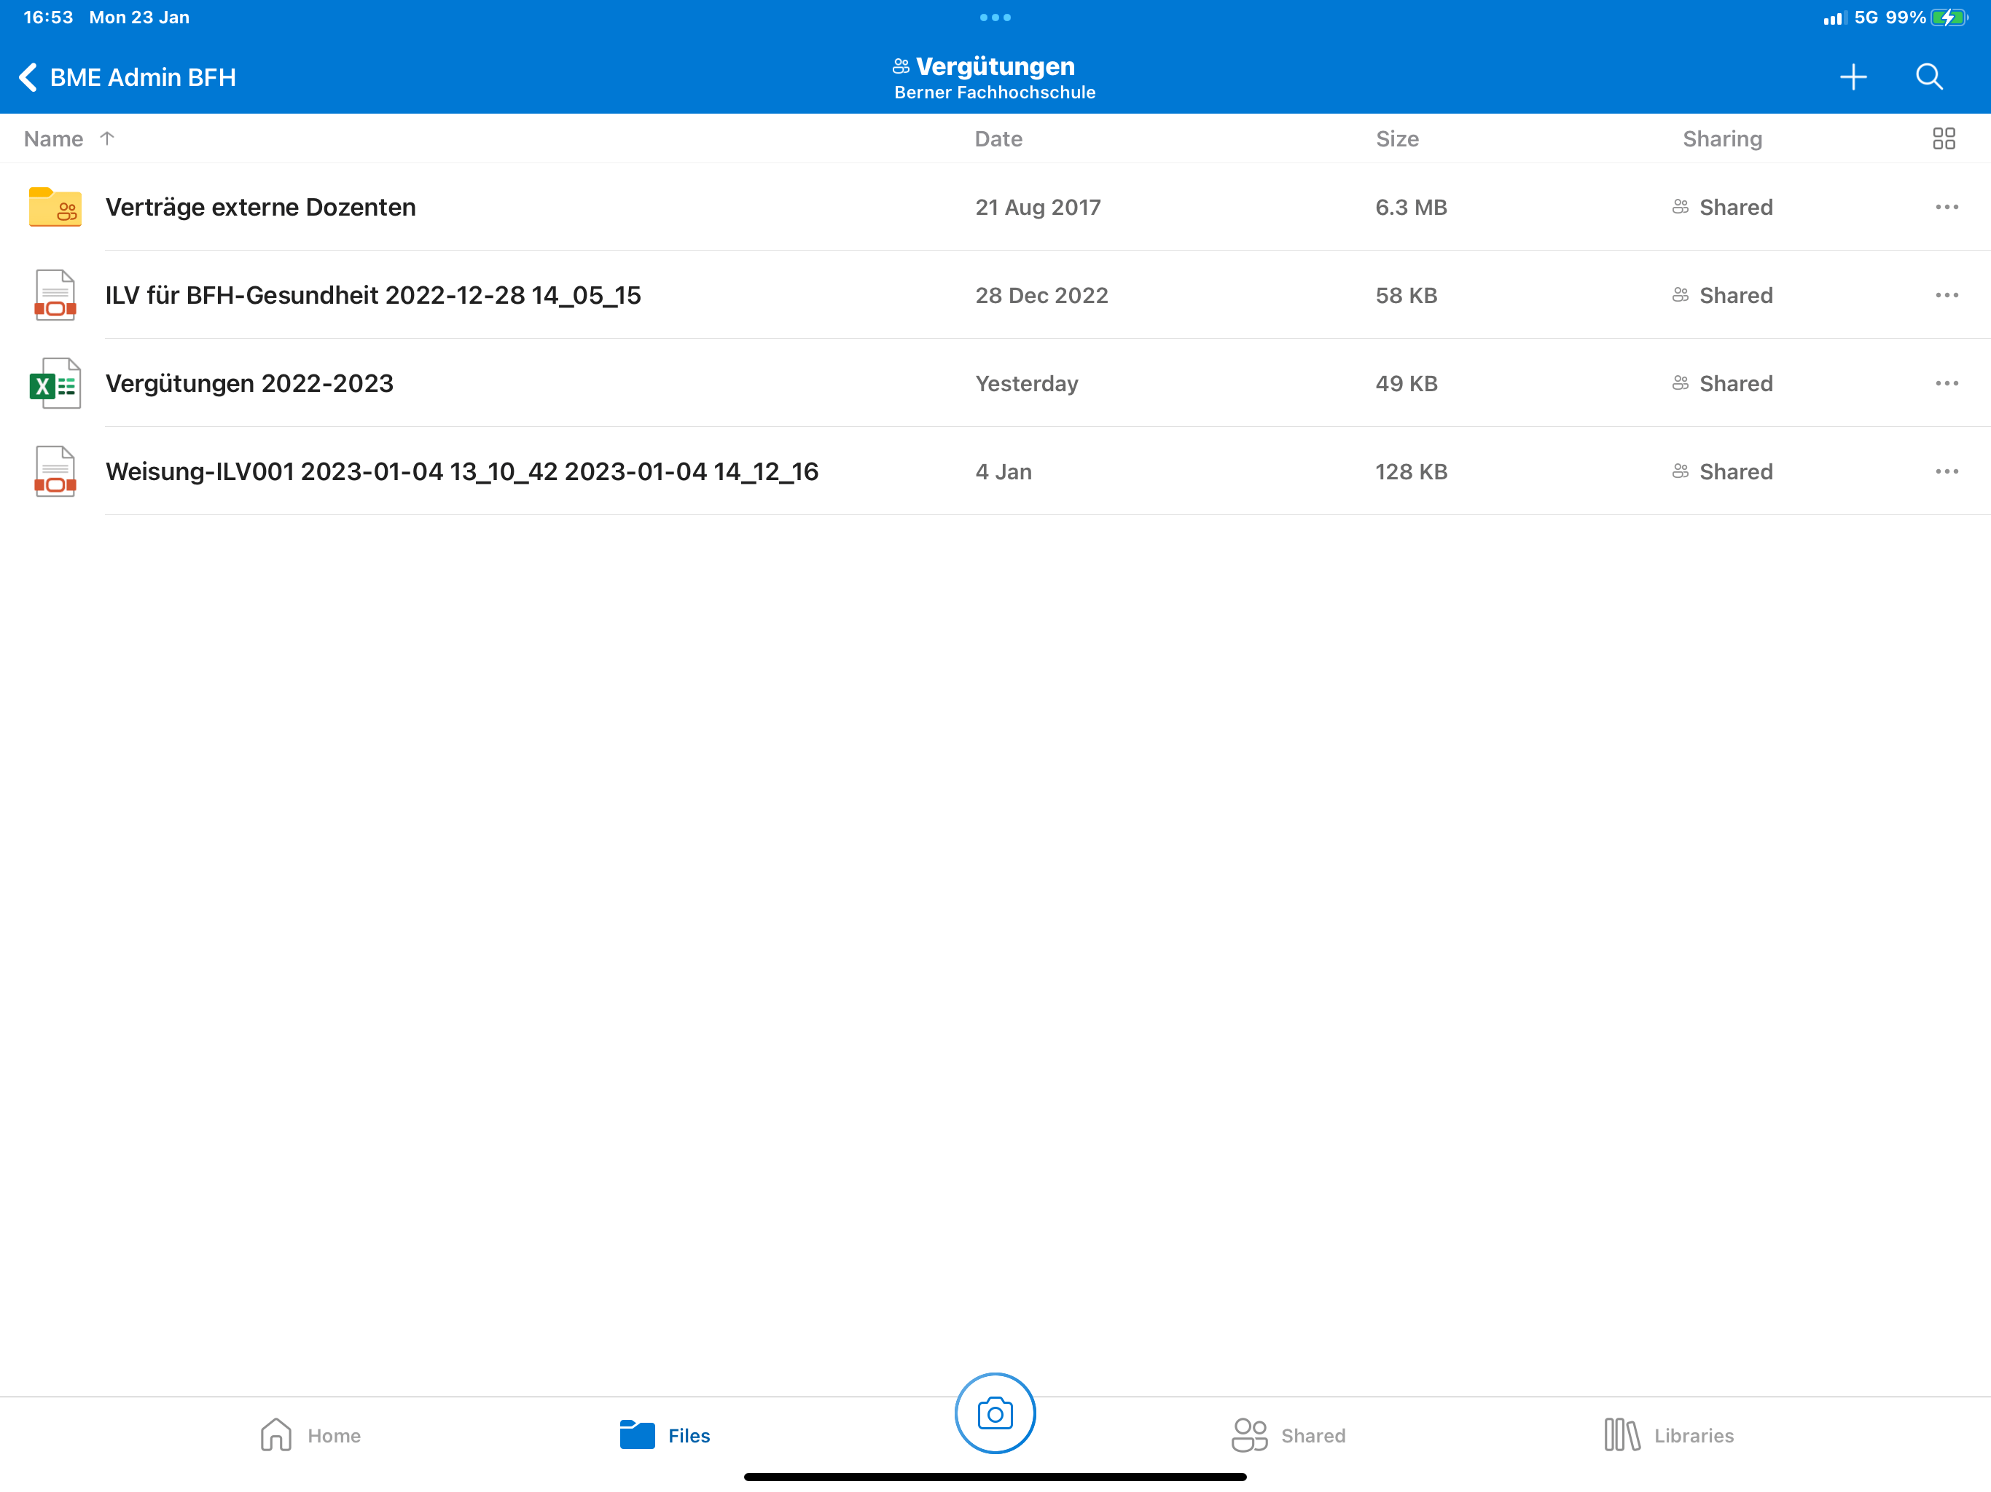Image resolution: width=1991 pixels, height=1492 pixels.
Task: Toggle the Name sort order arrow
Action: click(x=107, y=138)
